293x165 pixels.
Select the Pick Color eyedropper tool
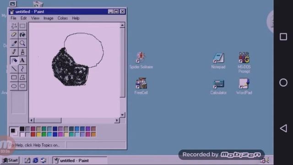(x=14, y=43)
